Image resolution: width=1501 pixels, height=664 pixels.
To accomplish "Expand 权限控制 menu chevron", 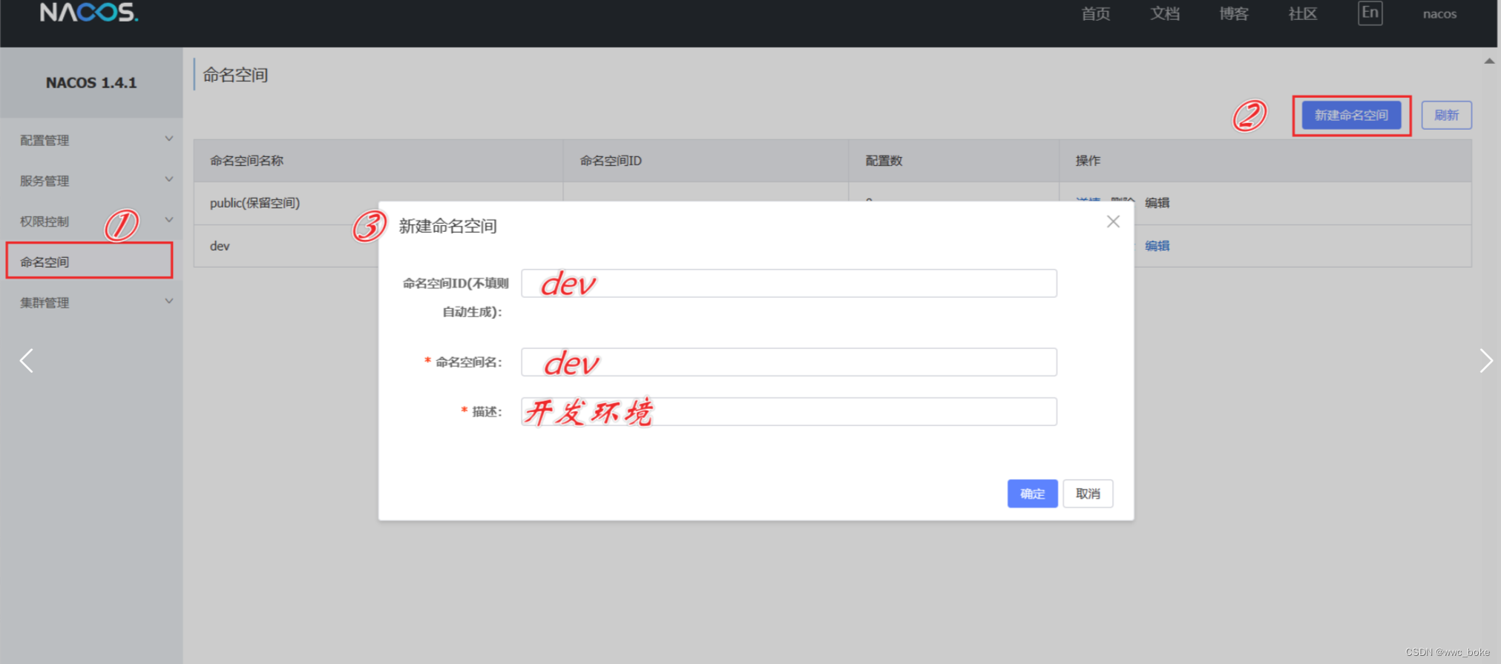I will (x=169, y=220).
